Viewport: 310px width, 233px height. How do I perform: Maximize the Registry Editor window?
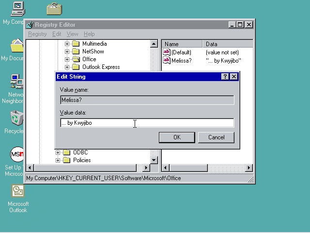240,25
